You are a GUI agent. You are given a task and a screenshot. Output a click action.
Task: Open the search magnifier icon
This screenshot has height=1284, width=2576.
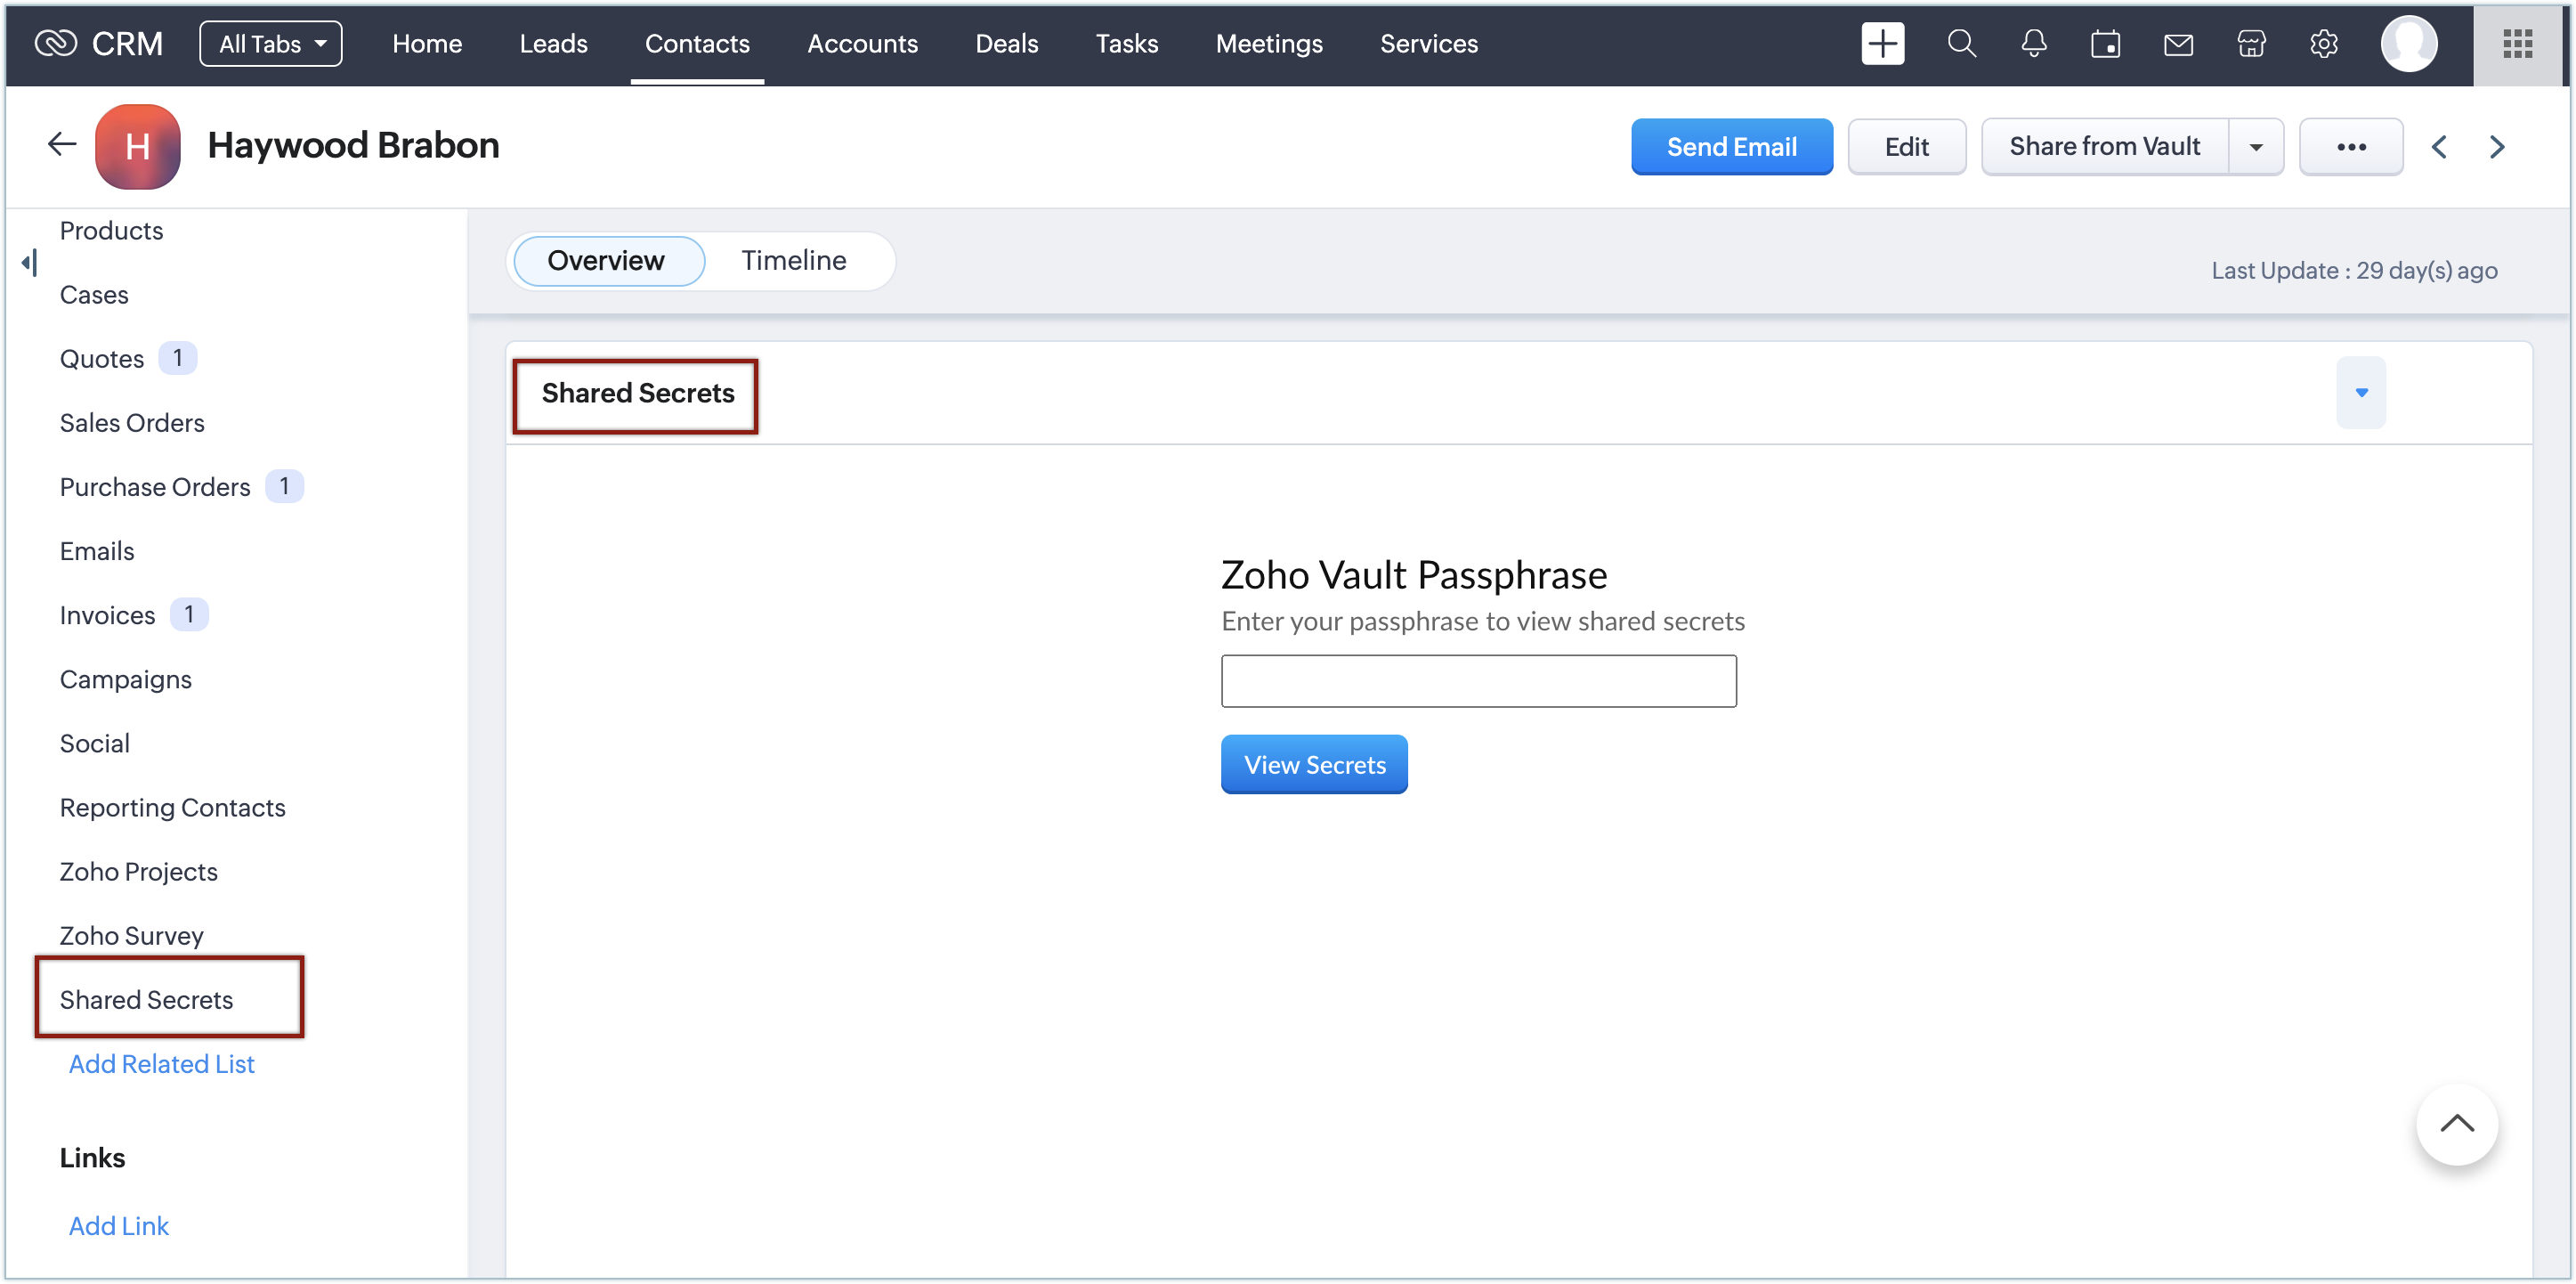(x=1961, y=43)
